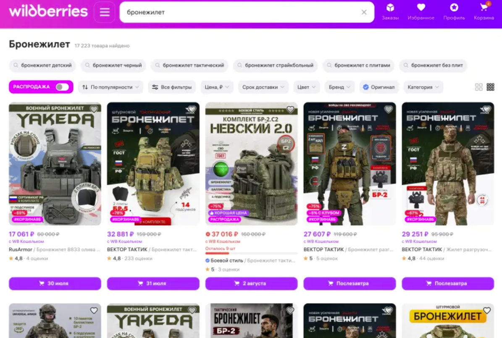Select suggestion бронежилет черный
502x338 pixels.
click(113, 66)
